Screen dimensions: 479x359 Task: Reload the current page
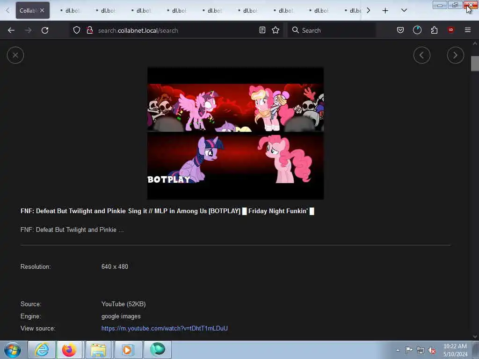pos(45,30)
